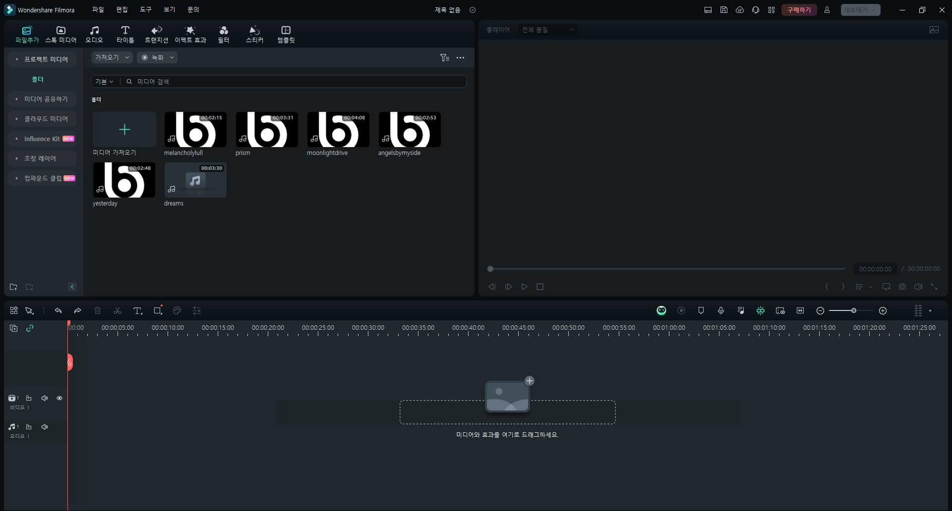Open the Stock Media tab
Viewport: 952px width, 511px height.
pos(61,34)
